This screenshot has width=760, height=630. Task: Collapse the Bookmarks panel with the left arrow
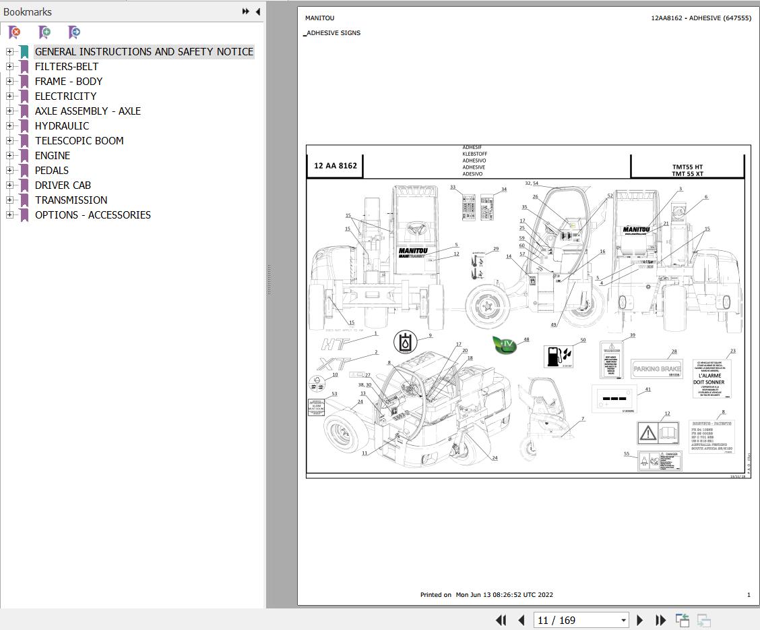[x=258, y=11]
